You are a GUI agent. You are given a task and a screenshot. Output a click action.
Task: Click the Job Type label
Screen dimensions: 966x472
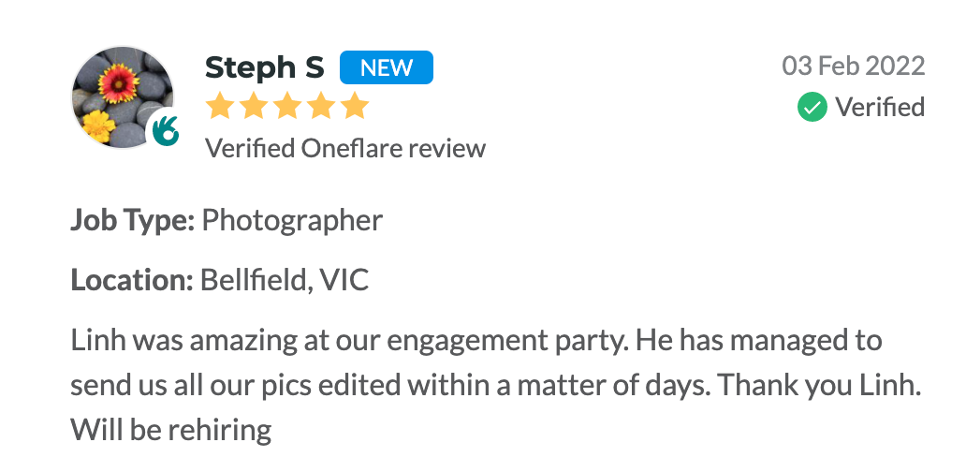pos(132,220)
